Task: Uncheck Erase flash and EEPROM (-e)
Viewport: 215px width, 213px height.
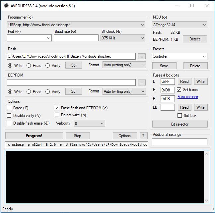Action: [57, 108]
